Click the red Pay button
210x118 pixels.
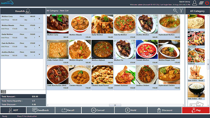[196, 110]
